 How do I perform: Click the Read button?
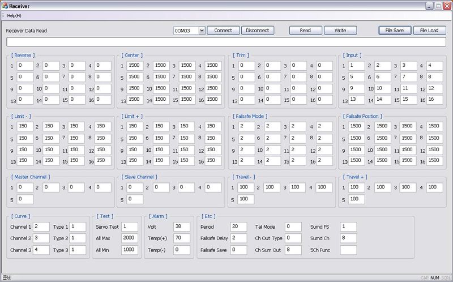pyautogui.click(x=305, y=31)
